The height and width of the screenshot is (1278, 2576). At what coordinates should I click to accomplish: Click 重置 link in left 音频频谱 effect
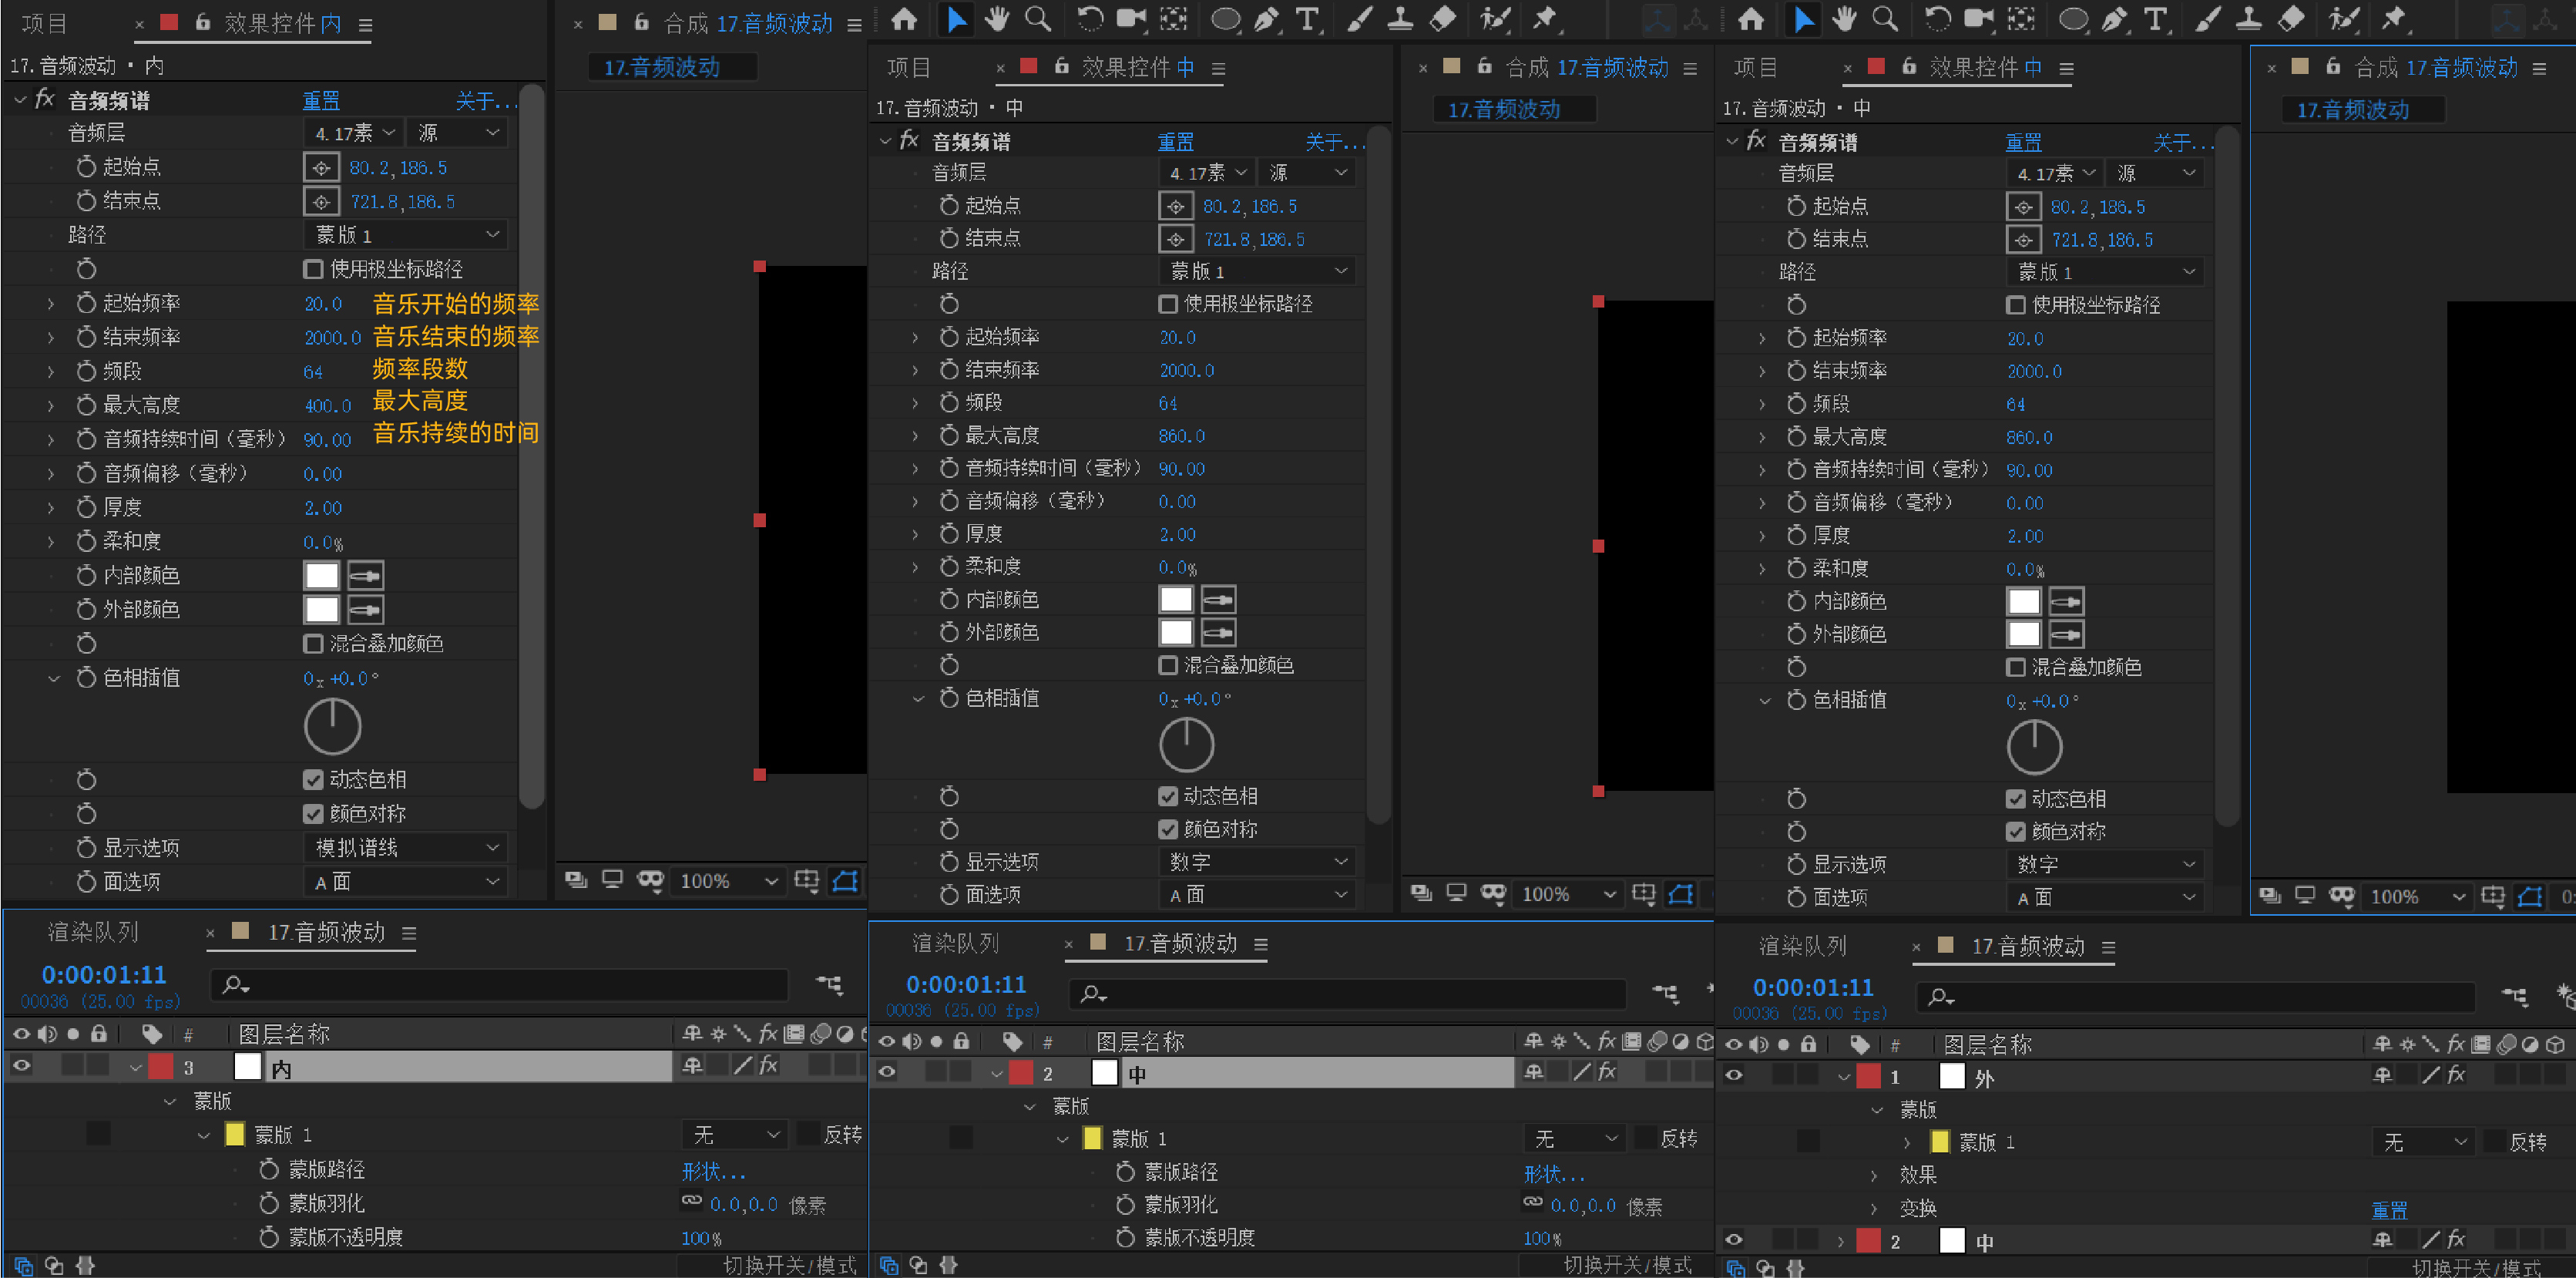[x=321, y=101]
